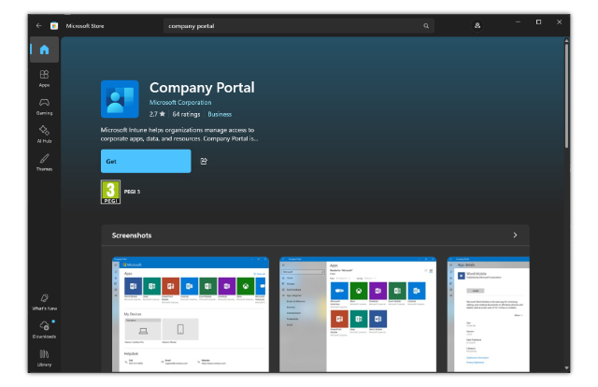
Task: Share the Company Portal app
Action: pyautogui.click(x=204, y=161)
